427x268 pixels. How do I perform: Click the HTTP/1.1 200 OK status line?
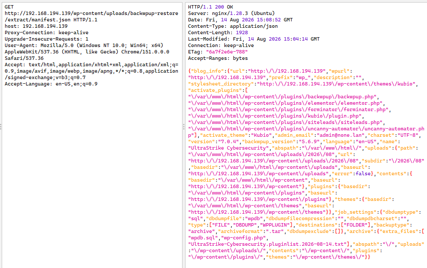[210, 7]
